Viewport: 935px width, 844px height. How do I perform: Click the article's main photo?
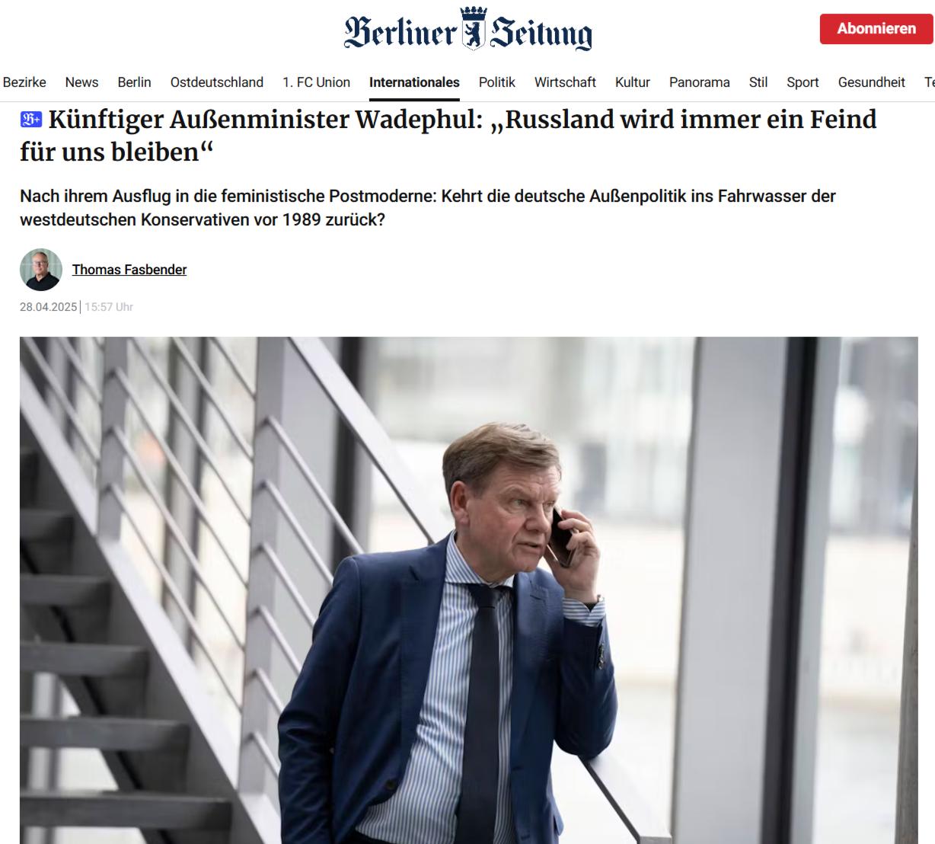pos(468,590)
